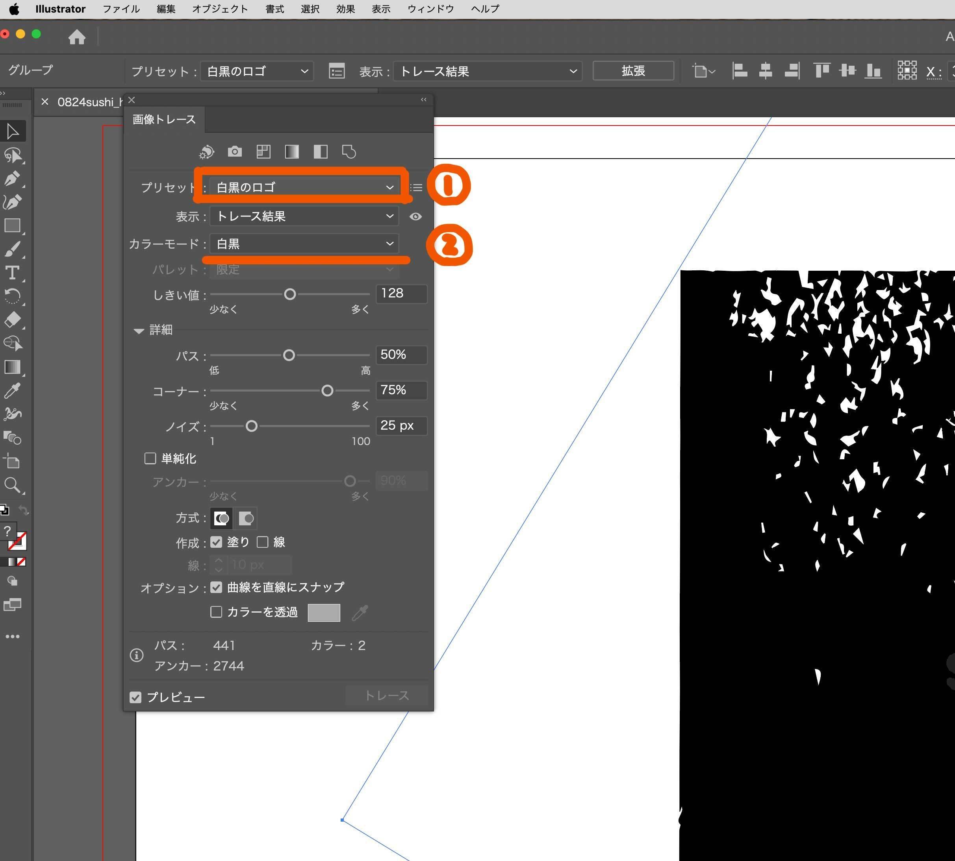The height and width of the screenshot is (861, 955).
Task: Select the Zoom tool
Action: click(12, 485)
